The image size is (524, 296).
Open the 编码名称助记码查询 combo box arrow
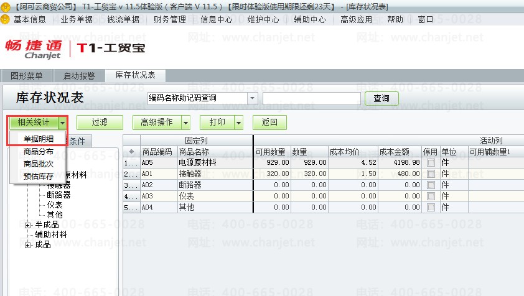coord(252,98)
